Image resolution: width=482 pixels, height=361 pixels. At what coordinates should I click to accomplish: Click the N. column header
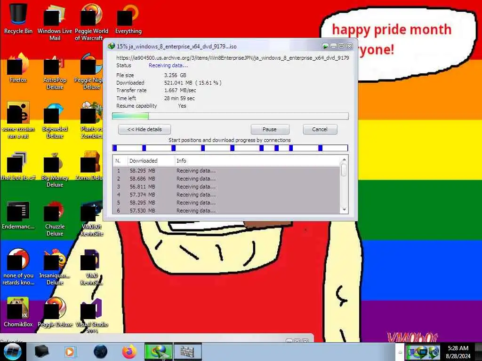(x=120, y=161)
